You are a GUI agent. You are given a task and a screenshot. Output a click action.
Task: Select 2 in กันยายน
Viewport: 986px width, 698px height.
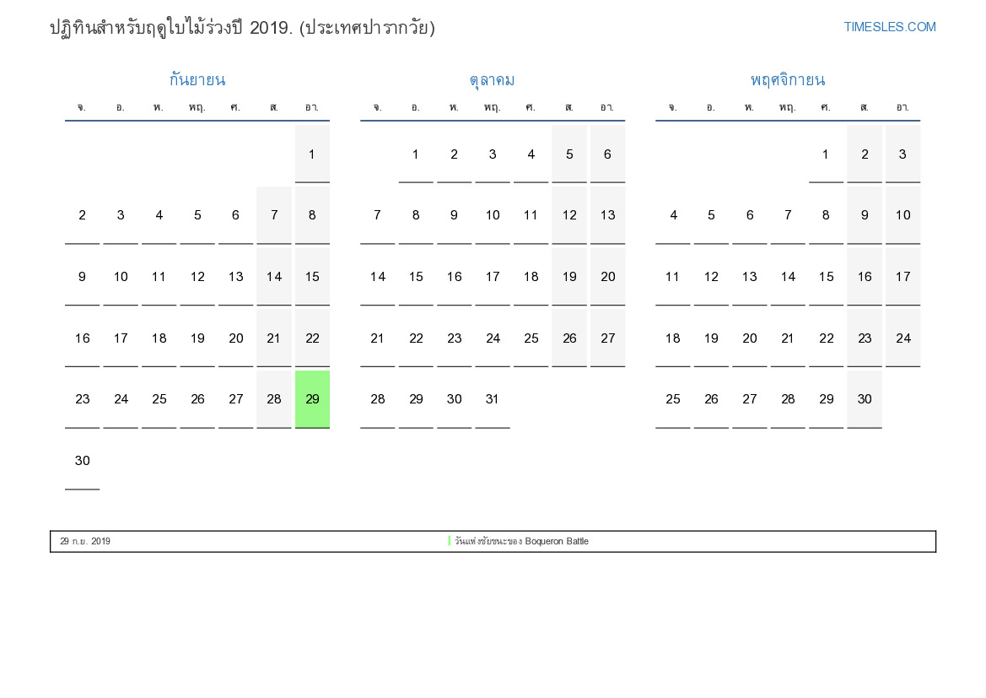[83, 215]
